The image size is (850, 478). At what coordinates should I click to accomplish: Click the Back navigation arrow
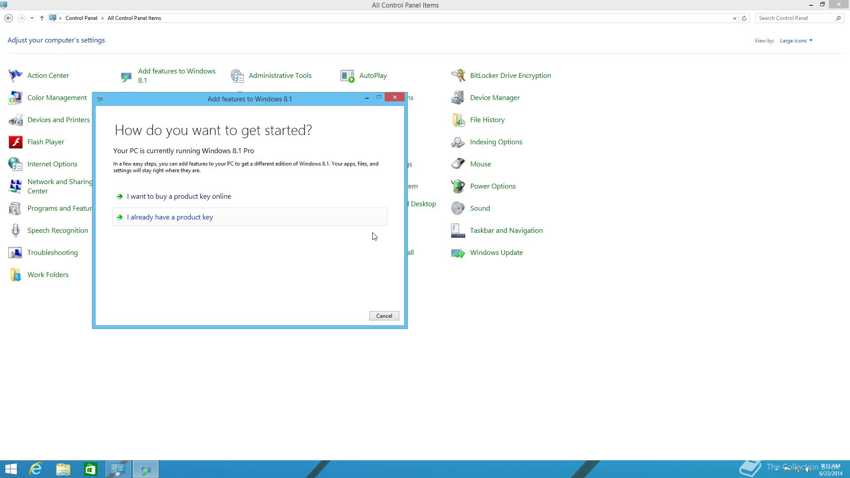(x=8, y=18)
